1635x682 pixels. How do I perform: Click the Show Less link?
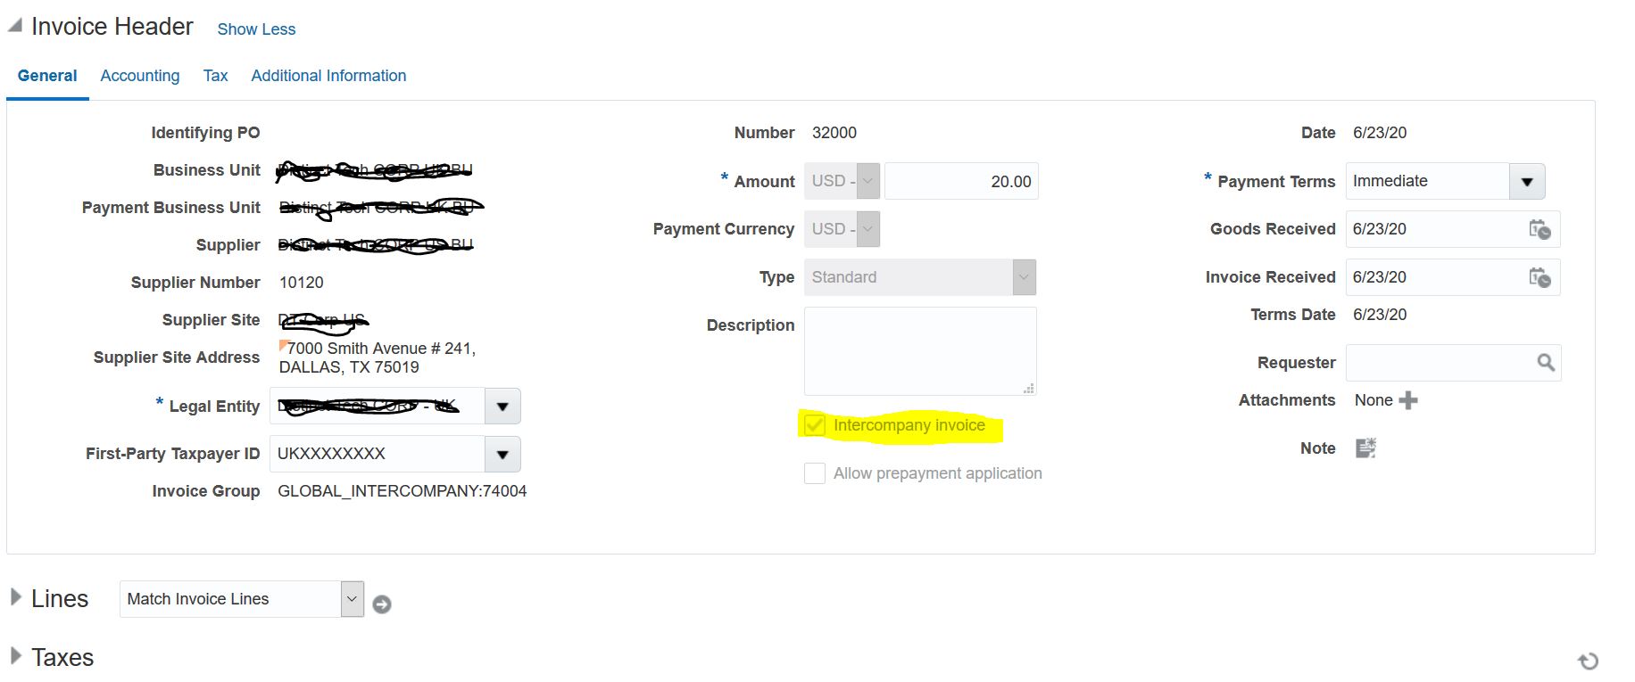[256, 29]
